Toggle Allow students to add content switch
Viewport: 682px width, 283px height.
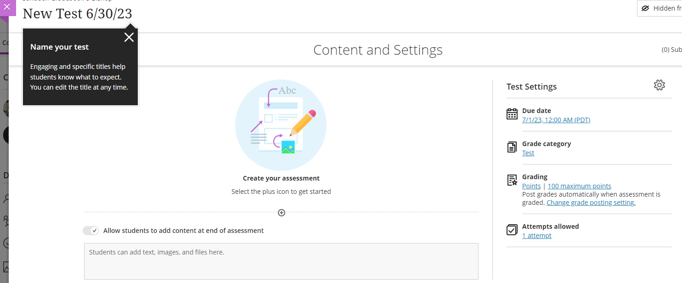coord(91,231)
